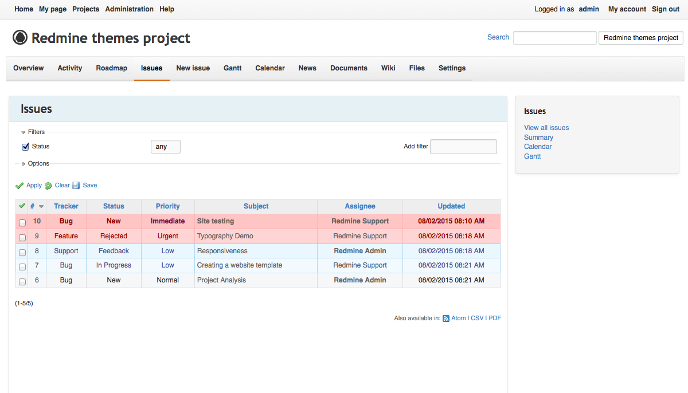Image resolution: width=688 pixels, height=393 pixels.
Task: Open Gantt link in sidebar
Action: click(x=533, y=156)
